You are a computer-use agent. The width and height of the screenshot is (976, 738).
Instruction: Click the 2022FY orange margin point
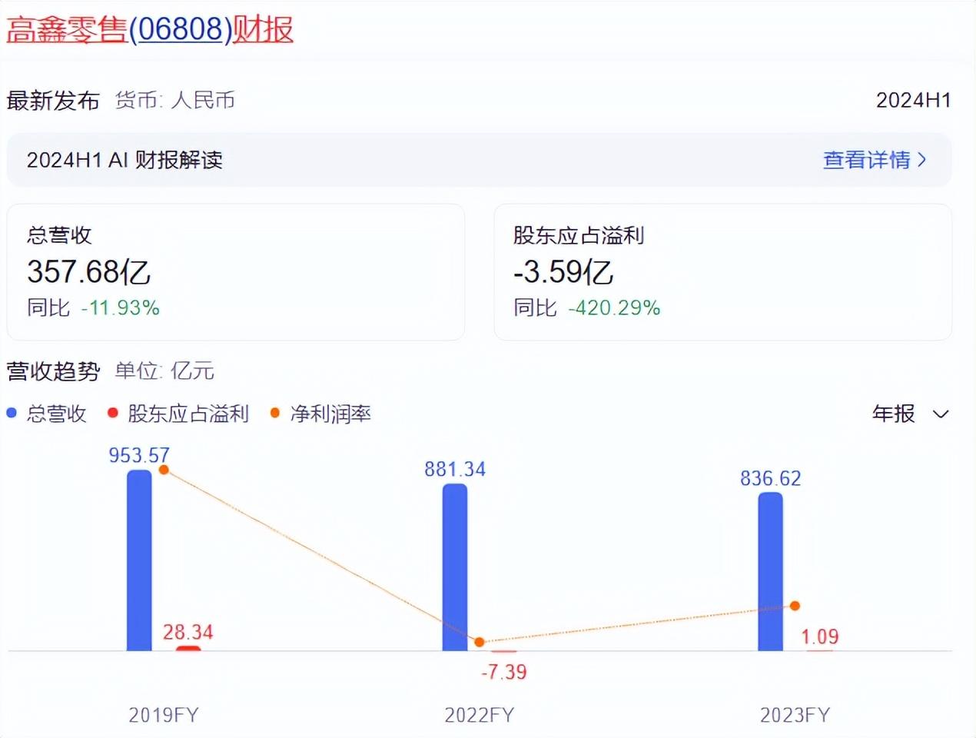[x=480, y=642]
